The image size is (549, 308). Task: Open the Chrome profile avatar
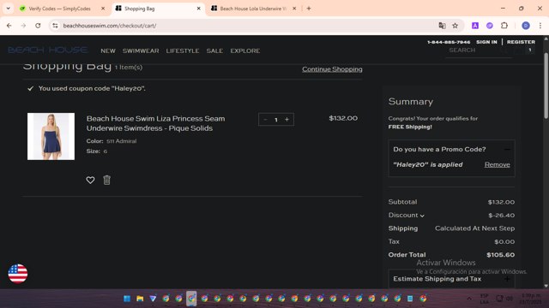(x=526, y=26)
